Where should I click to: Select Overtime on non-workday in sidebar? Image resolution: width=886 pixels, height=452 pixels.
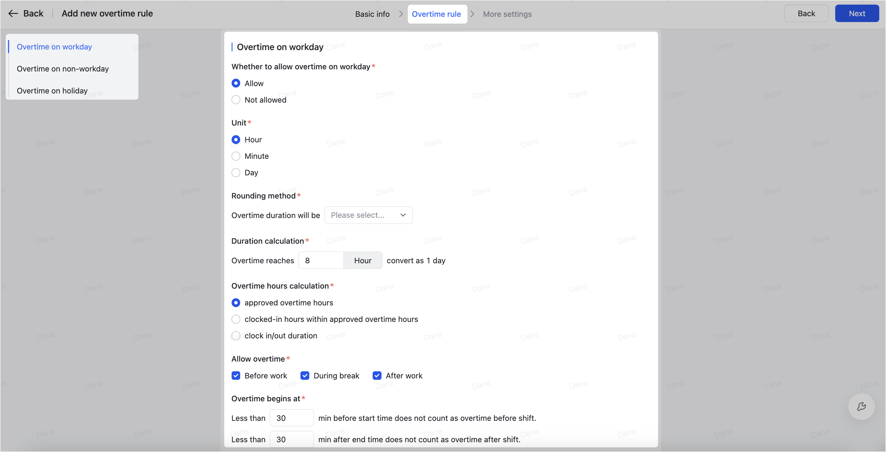63,68
